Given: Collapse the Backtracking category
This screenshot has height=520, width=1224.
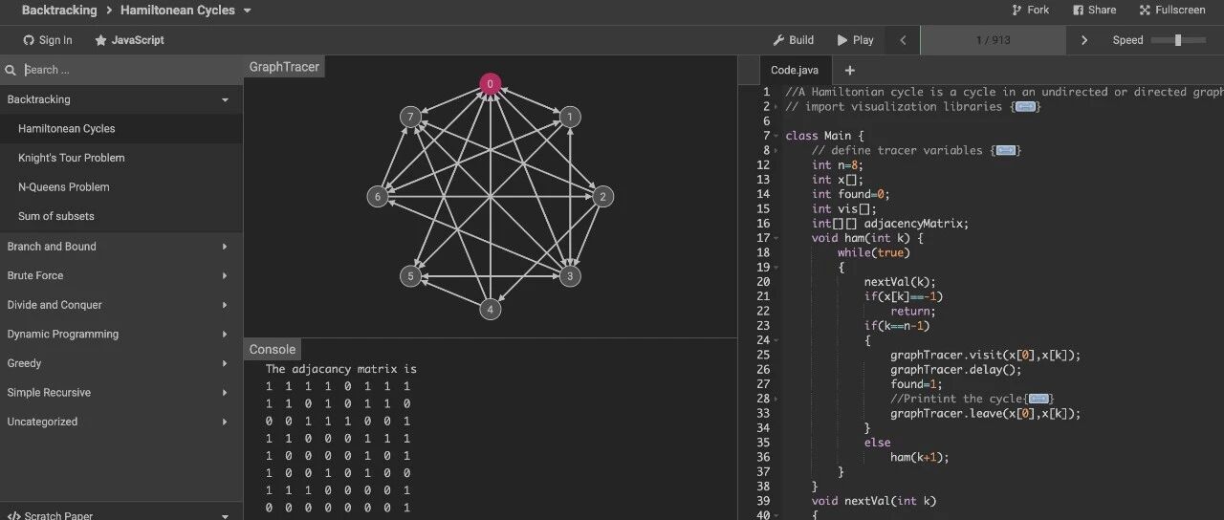Looking at the screenshot, I should [x=121, y=99].
